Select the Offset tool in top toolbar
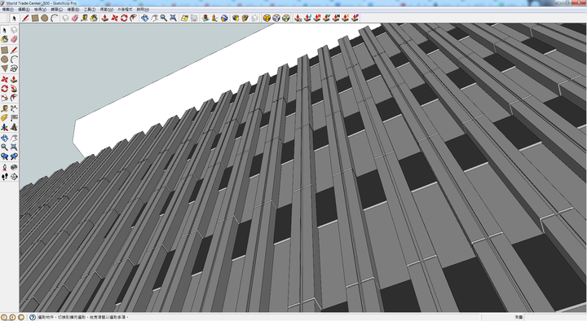 pos(134,18)
